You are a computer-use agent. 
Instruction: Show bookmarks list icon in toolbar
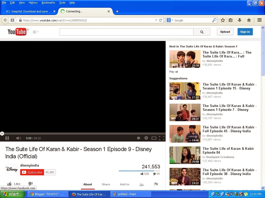(231, 20)
